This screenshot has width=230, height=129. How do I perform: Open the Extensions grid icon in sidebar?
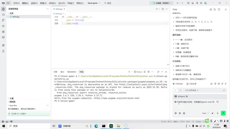[x=3, y=46]
